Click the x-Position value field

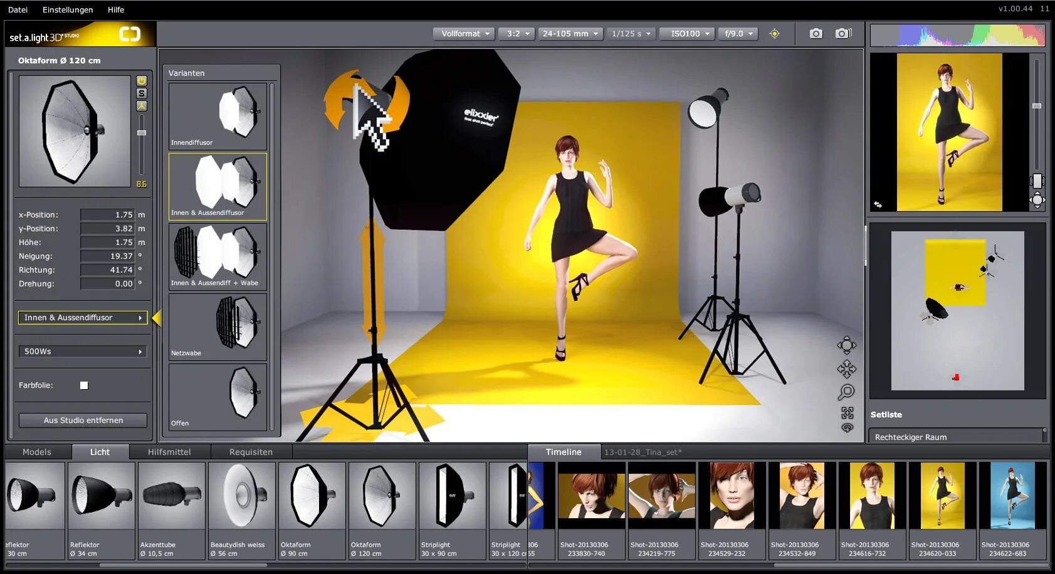click(107, 214)
